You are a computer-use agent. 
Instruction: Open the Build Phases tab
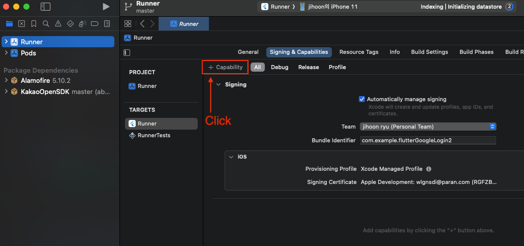pyautogui.click(x=476, y=52)
